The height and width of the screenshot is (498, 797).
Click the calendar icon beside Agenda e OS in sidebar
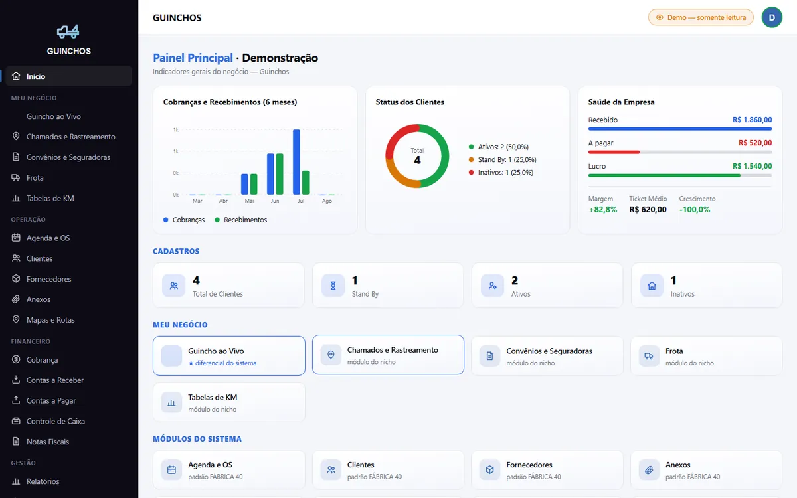[16, 238]
